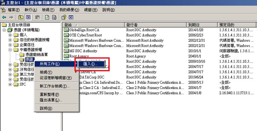This screenshot has width=257, height=131.
Task: Expand the 企業信任 tree node
Action: [10, 45]
